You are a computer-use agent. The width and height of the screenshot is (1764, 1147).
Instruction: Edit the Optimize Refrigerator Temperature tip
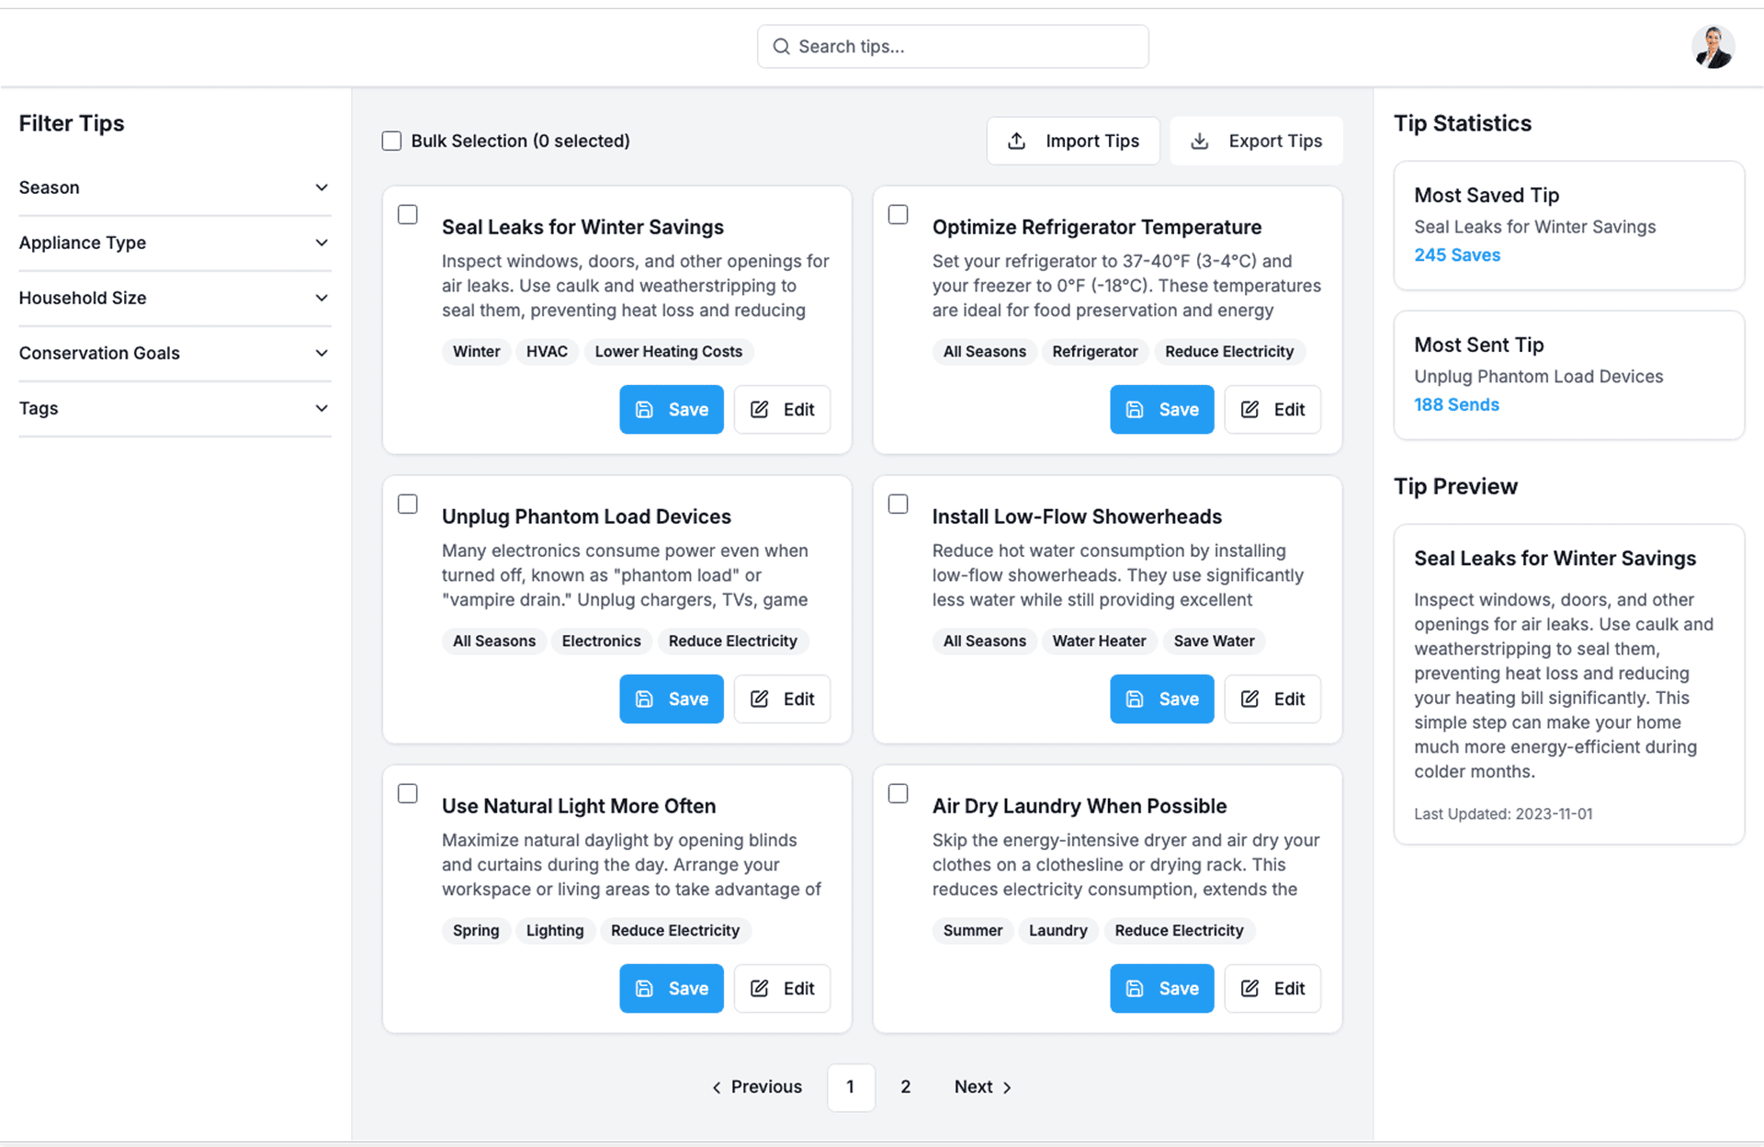point(1272,410)
